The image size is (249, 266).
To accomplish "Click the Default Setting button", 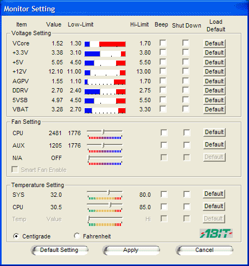I will pyautogui.click(x=59, y=250).
